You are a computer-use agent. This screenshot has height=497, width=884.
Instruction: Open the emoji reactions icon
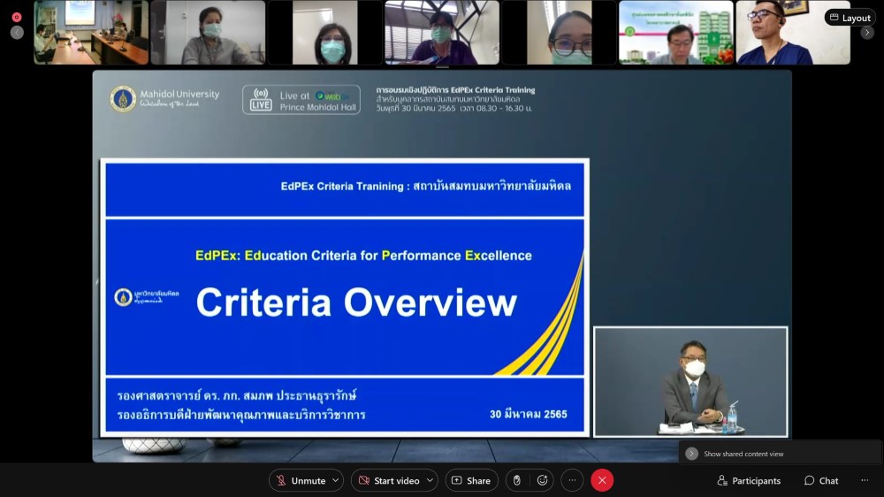coord(542,480)
